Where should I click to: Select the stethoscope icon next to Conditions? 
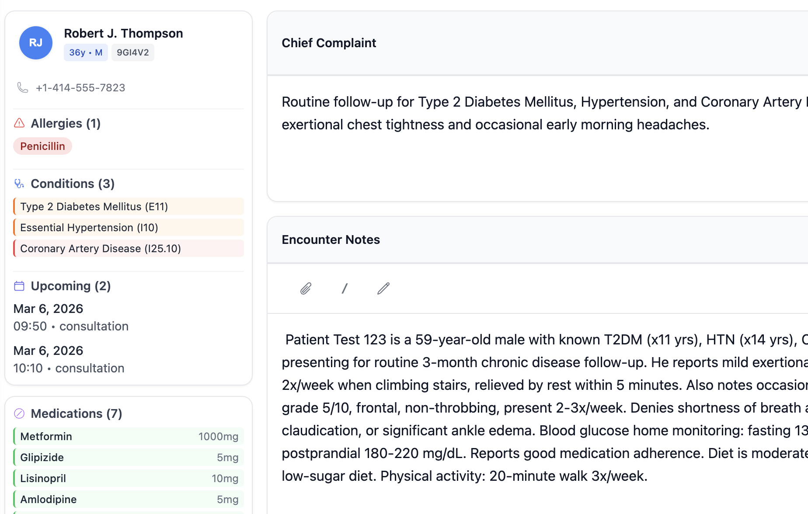(19, 184)
